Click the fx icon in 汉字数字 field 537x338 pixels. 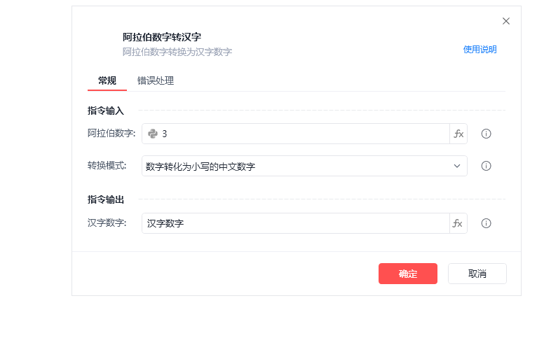[458, 223]
